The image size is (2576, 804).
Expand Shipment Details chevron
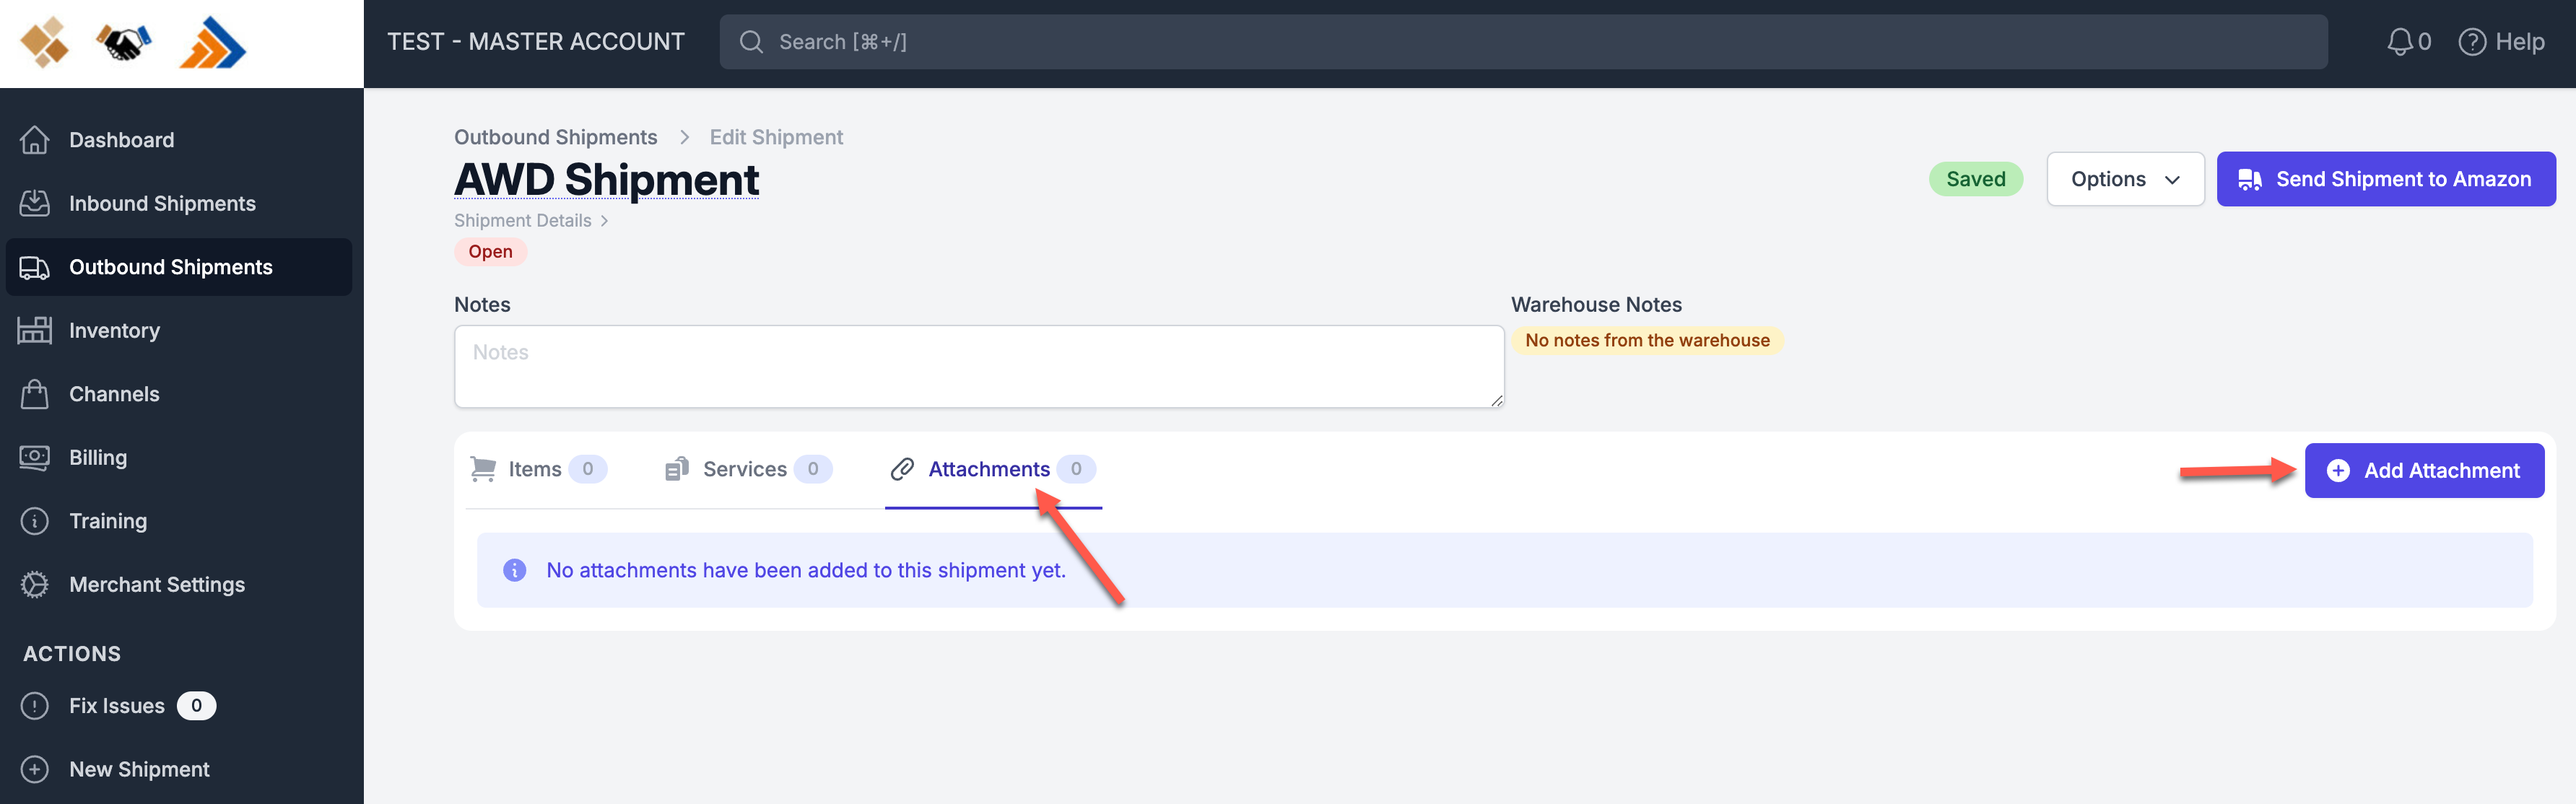pos(604,221)
